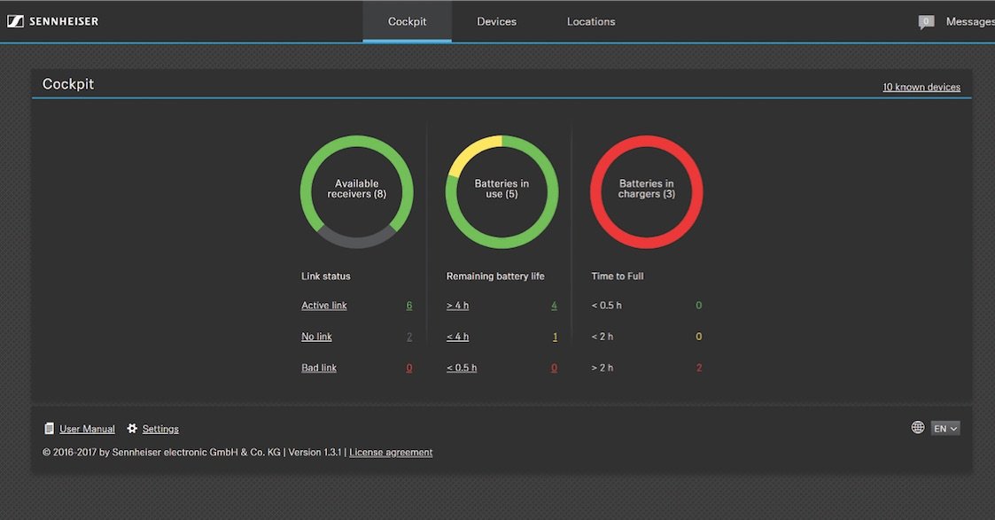The width and height of the screenshot is (995, 520).
Task: Click the User Manual document icon
Action: tap(49, 429)
